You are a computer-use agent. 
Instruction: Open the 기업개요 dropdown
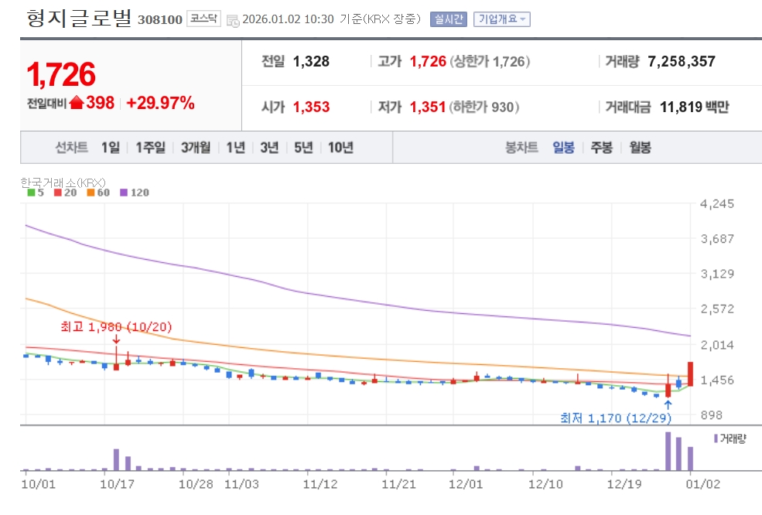(x=501, y=19)
